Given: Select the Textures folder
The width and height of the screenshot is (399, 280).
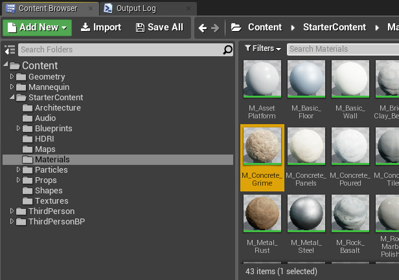Looking at the screenshot, I should pos(51,201).
